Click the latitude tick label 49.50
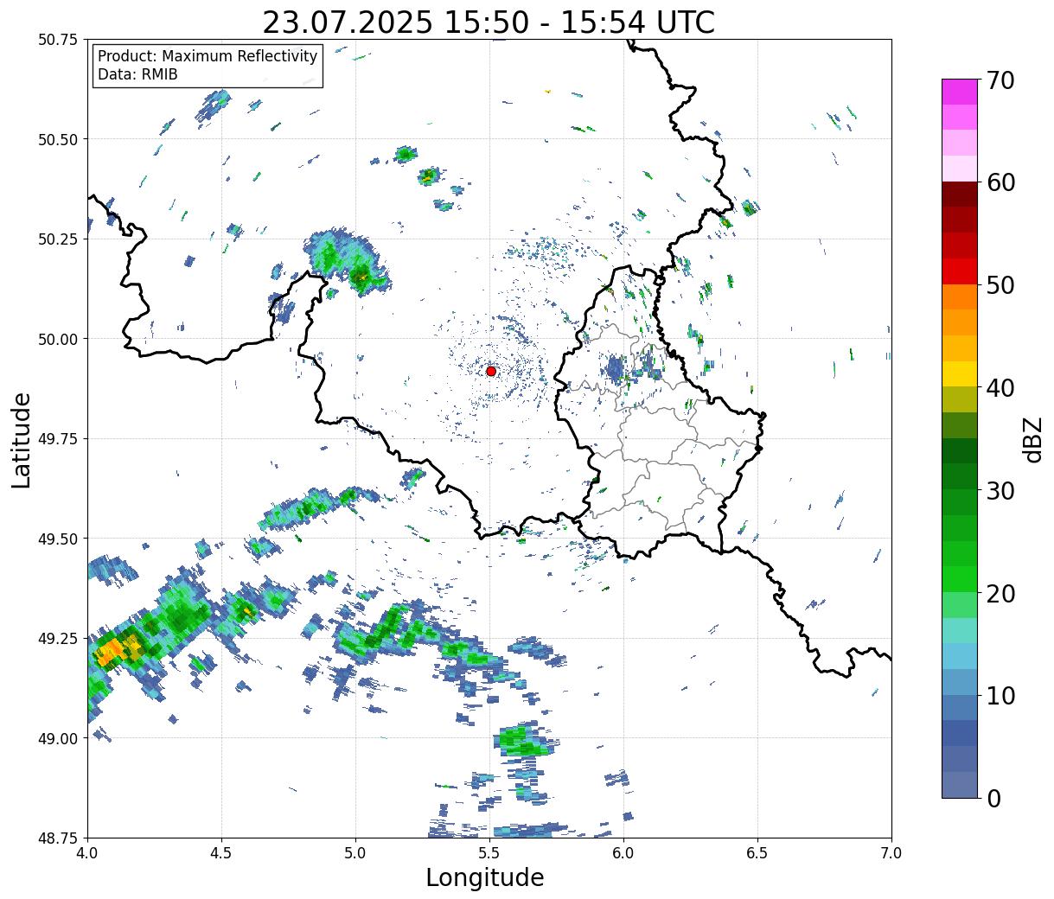Image resolution: width=1054 pixels, height=899 pixels. (59, 539)
